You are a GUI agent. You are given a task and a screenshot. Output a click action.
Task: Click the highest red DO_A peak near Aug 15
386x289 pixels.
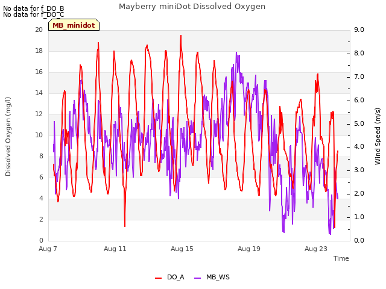coord(181,36)
